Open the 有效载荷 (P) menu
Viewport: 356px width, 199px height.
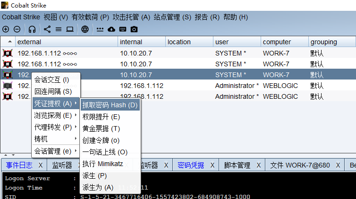[x=90, y=17]
